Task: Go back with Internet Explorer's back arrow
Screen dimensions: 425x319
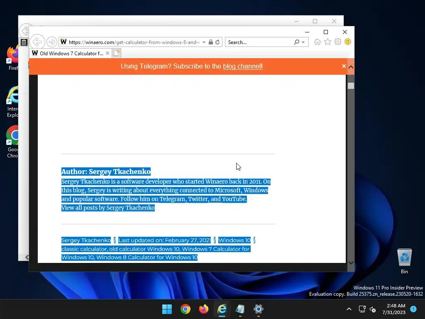Action: pyautogui.click(x=37, y=42)
